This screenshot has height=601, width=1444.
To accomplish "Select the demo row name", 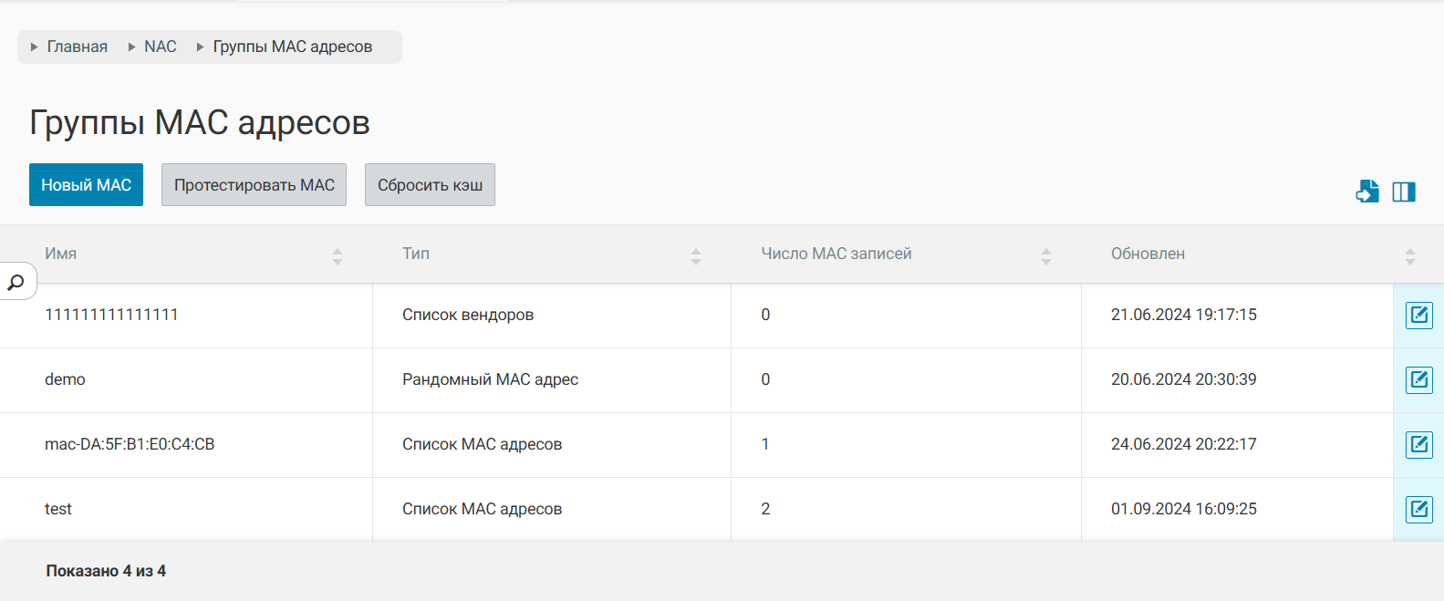I will pos(65,379).
